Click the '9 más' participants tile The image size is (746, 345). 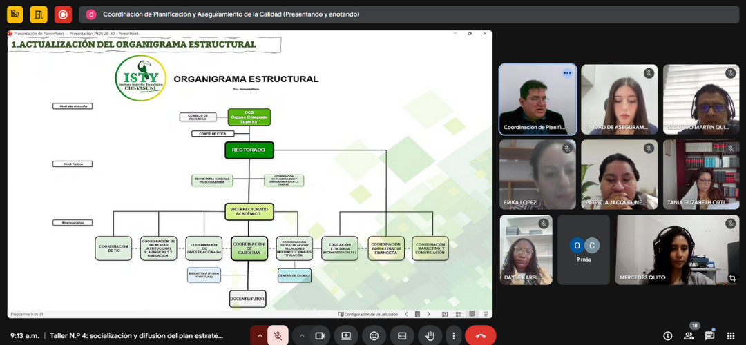(584, 250)
